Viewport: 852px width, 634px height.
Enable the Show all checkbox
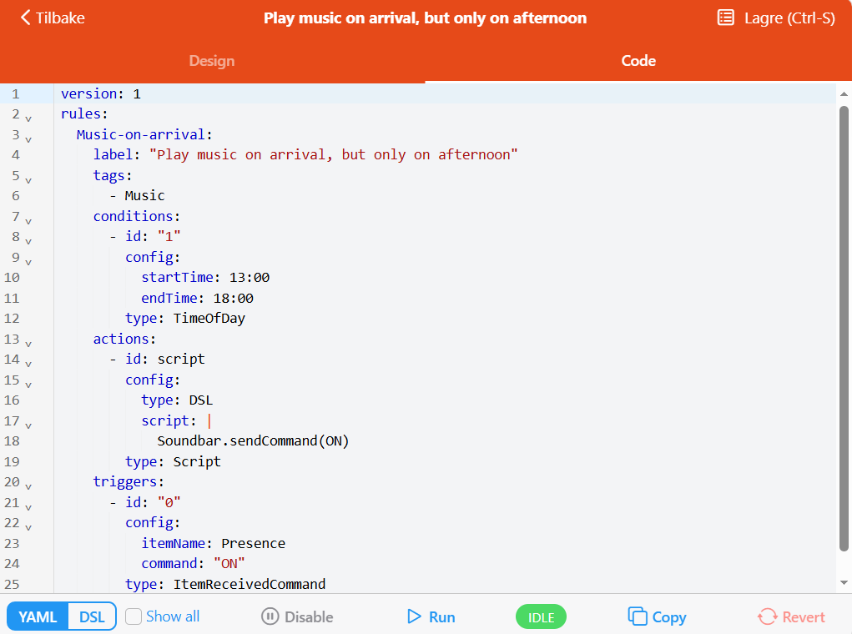(134, 616)
